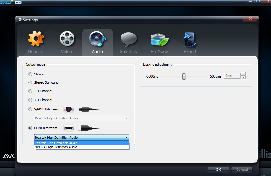Open the Subtitles speech bubble icon

tap(129, 40)
